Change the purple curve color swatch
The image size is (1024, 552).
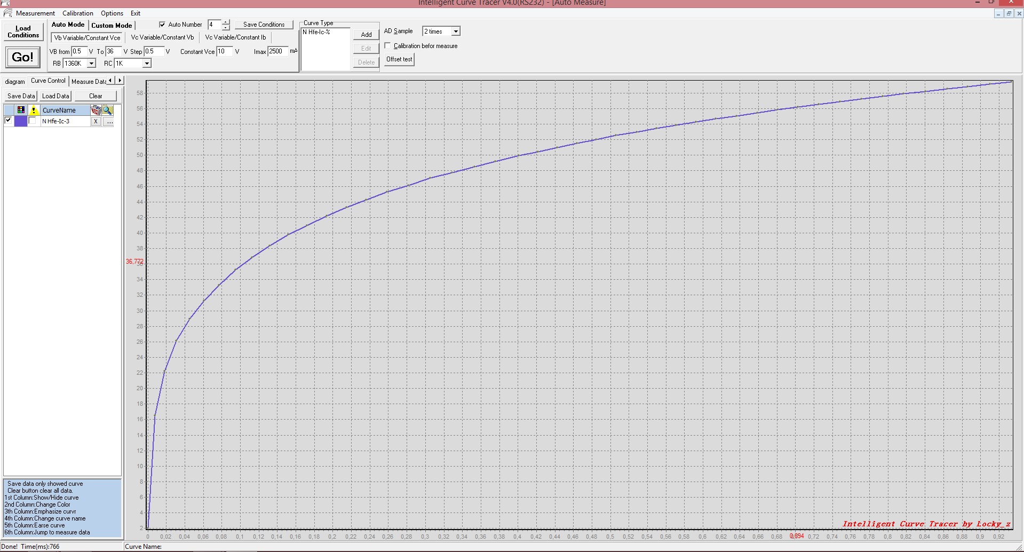click(x=21, y=121)
